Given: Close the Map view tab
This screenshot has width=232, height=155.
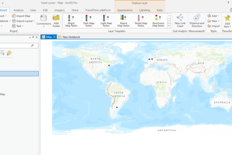Looking at the screenshot, I should (54, 37).
